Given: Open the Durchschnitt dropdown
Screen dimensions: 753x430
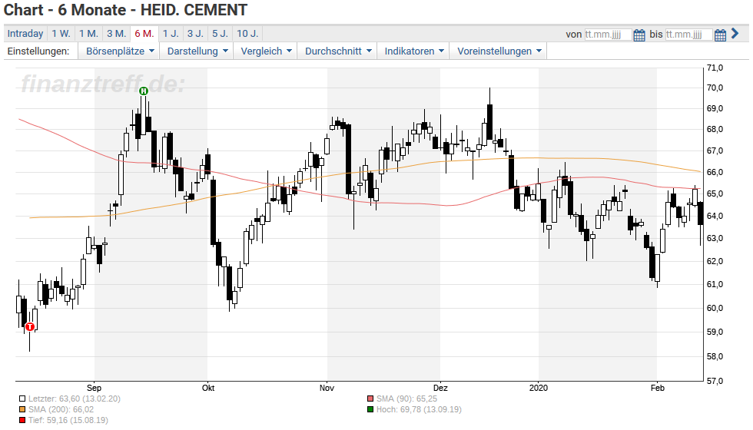Looking at the screenshot, I should [338, 51].
